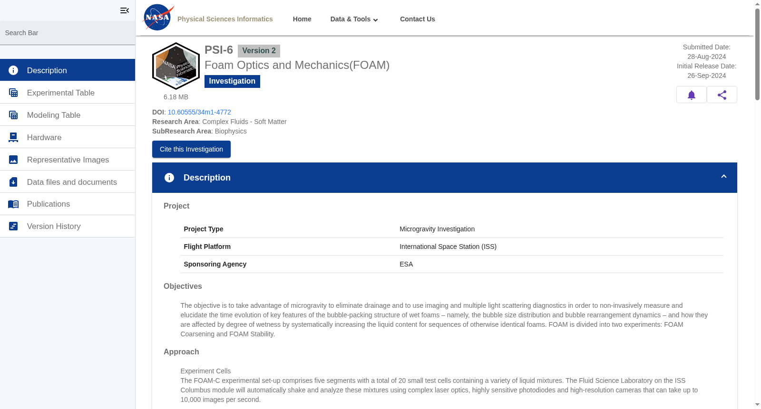This screenshot has height=409, width=761.
Task: Click the info icon in Description header
Action: coord(169,178)
